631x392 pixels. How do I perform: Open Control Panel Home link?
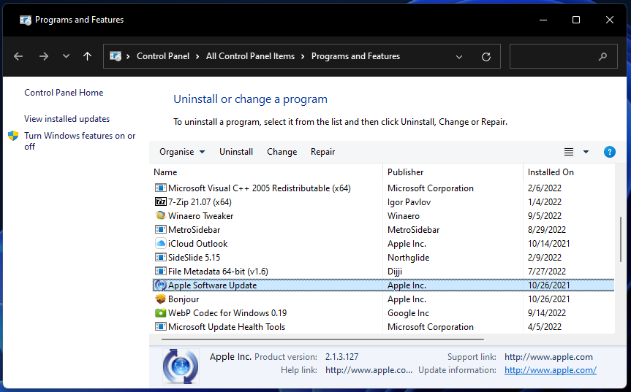pyautogui.click(x=64, y=93)
